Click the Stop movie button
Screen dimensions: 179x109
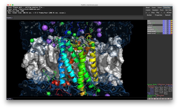(153, 13)
